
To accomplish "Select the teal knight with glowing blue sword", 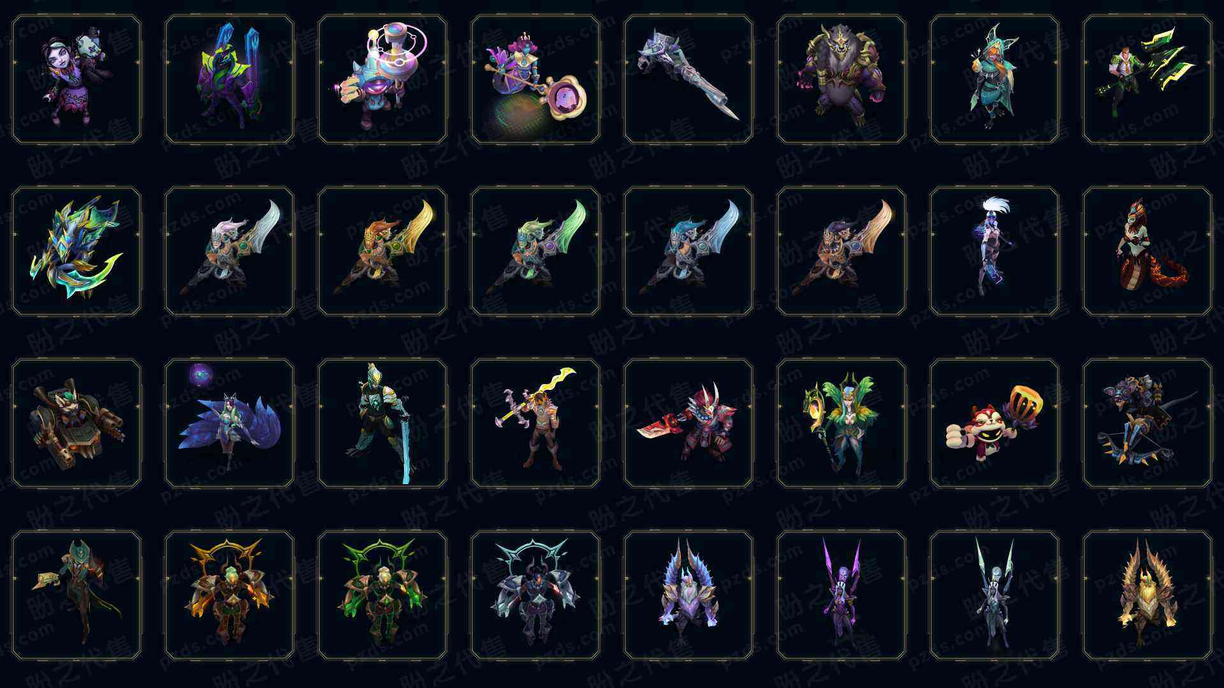I will click(382, 423).
